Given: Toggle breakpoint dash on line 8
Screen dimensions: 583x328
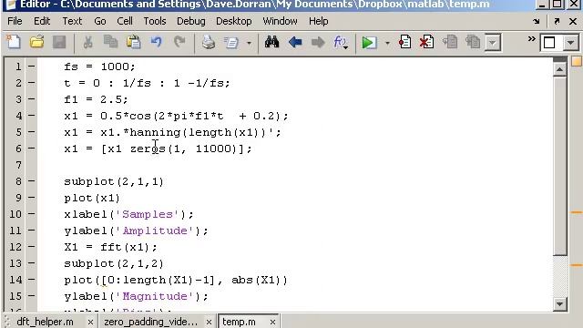Looking at the screenshot, I should pyautogui.click(x=31, y=181).
